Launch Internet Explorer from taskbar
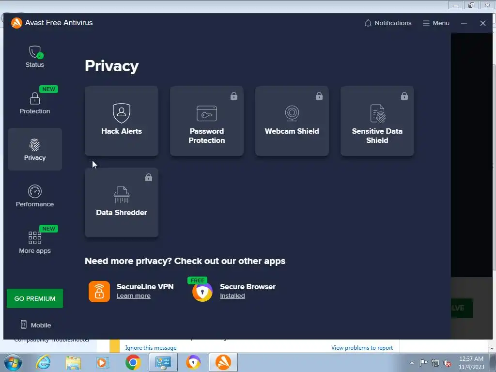The width and height of the screenshot is (496, 372). click(x=43, y=362)
